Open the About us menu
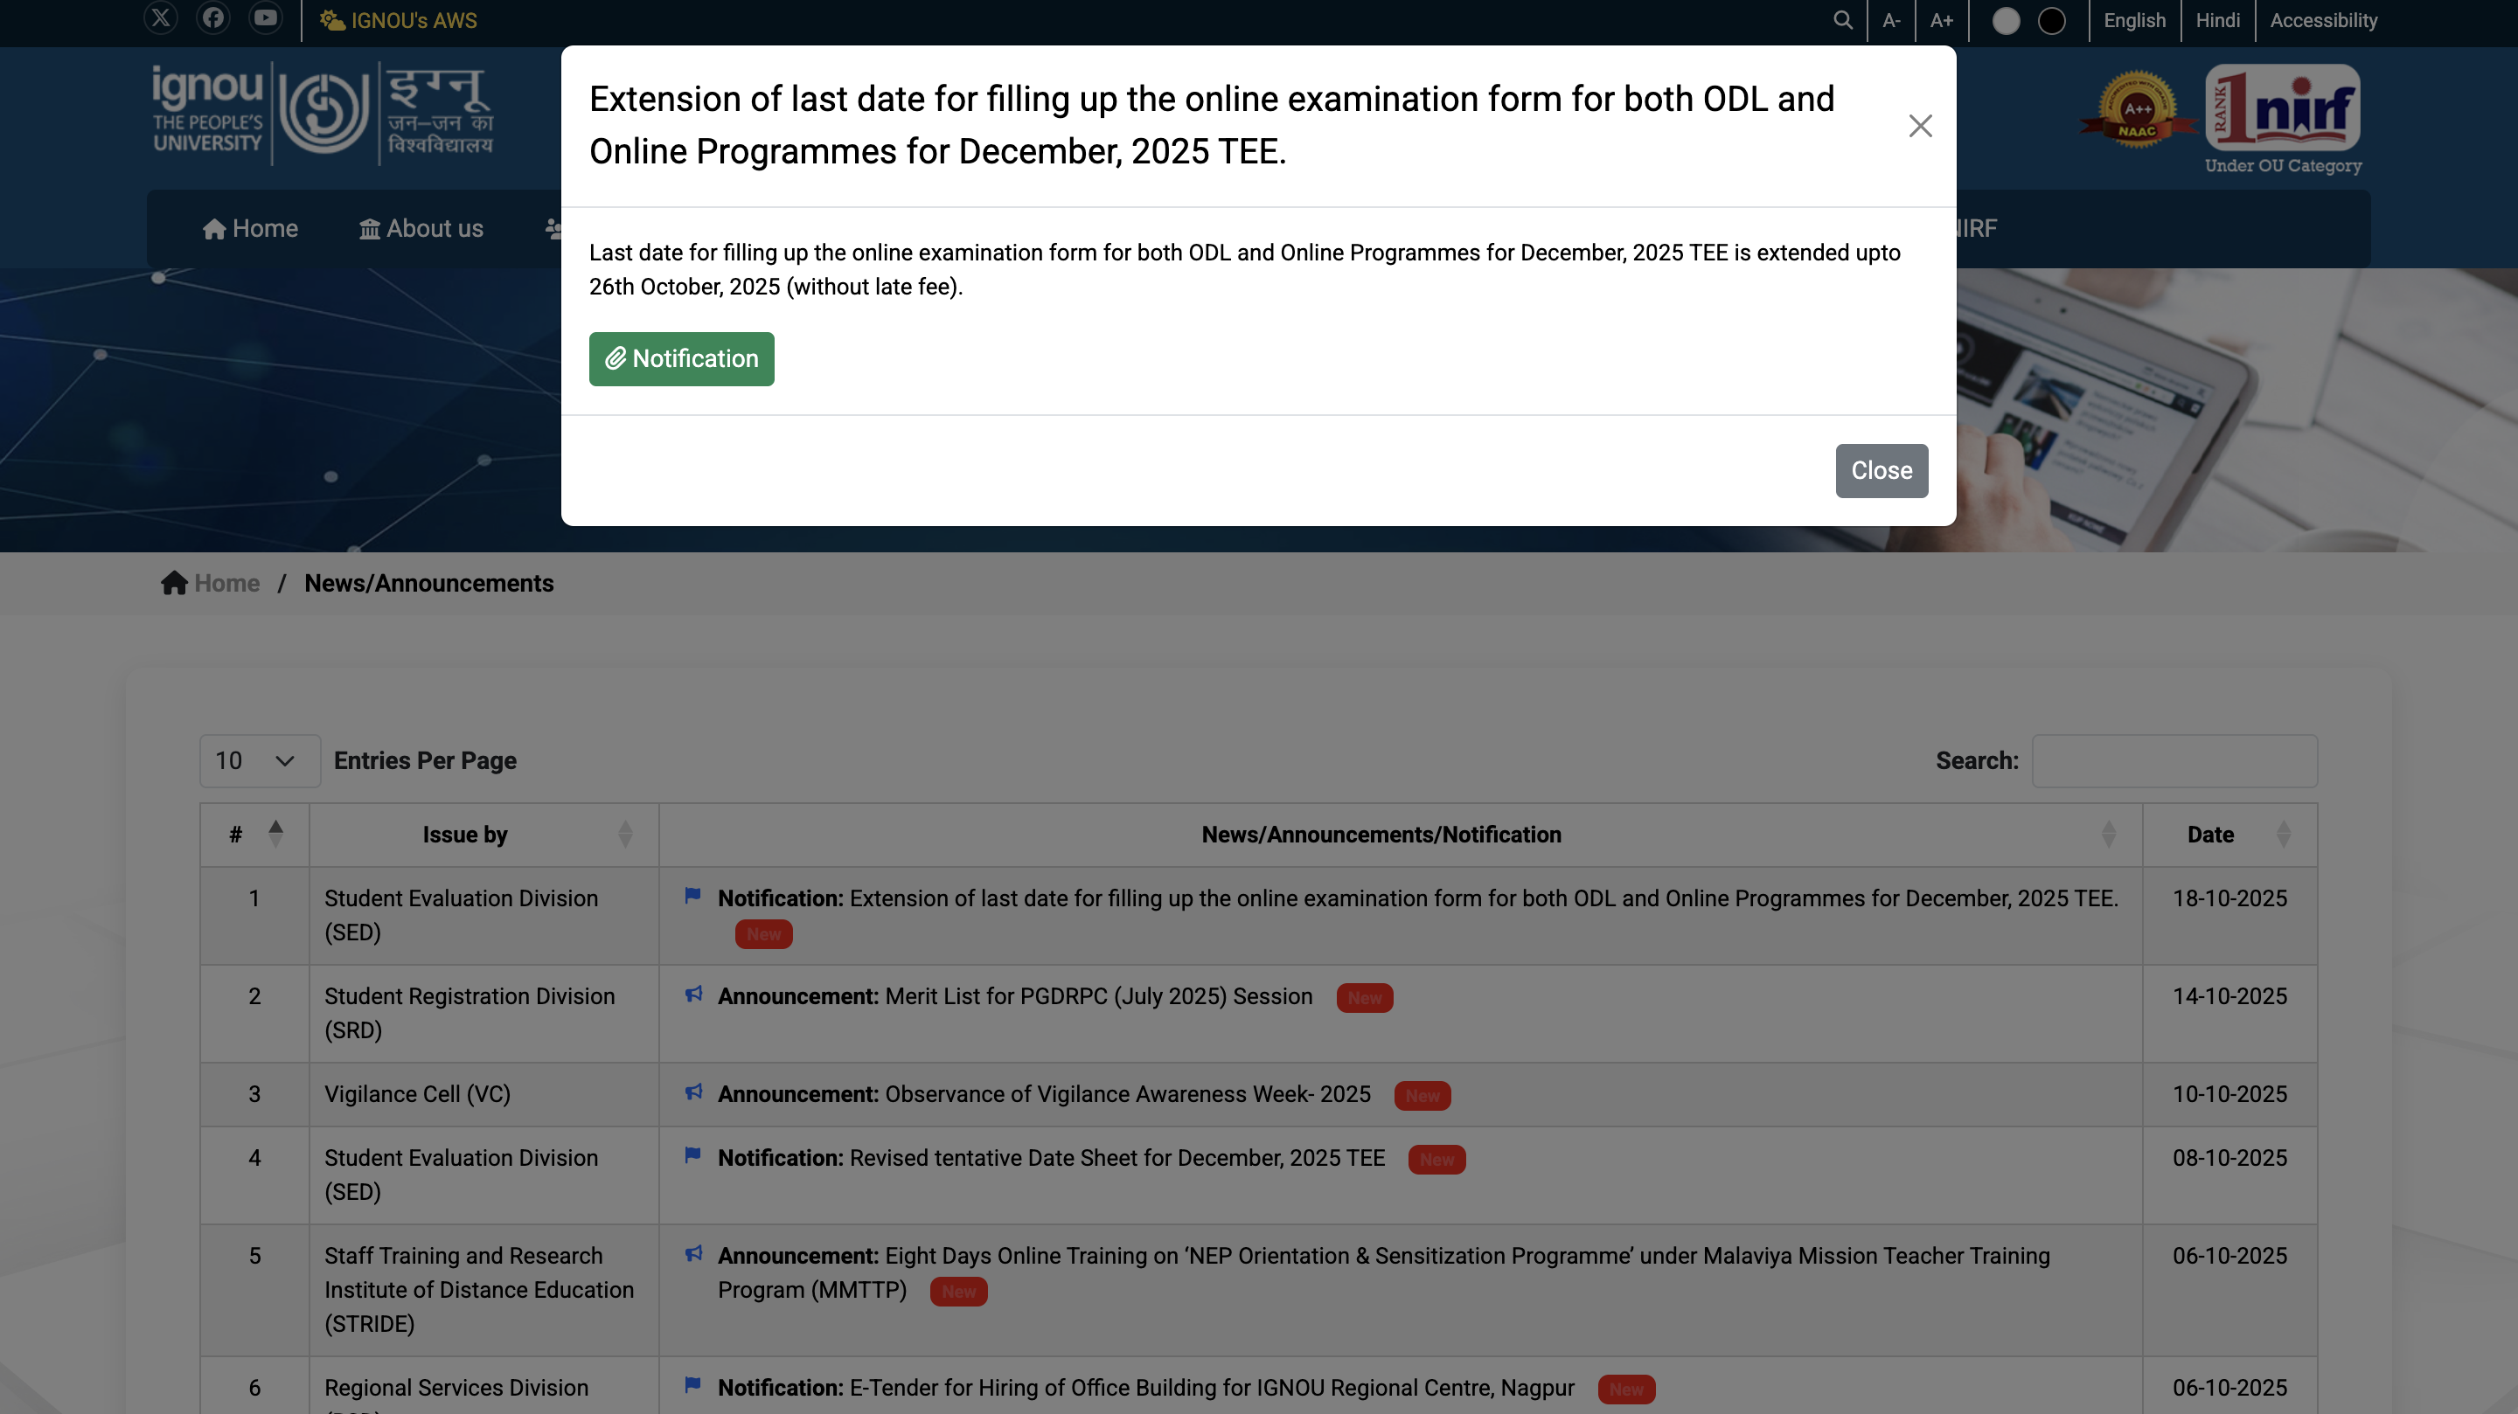The width and height of the screenshot is (2518, 1414). (421, 229)
